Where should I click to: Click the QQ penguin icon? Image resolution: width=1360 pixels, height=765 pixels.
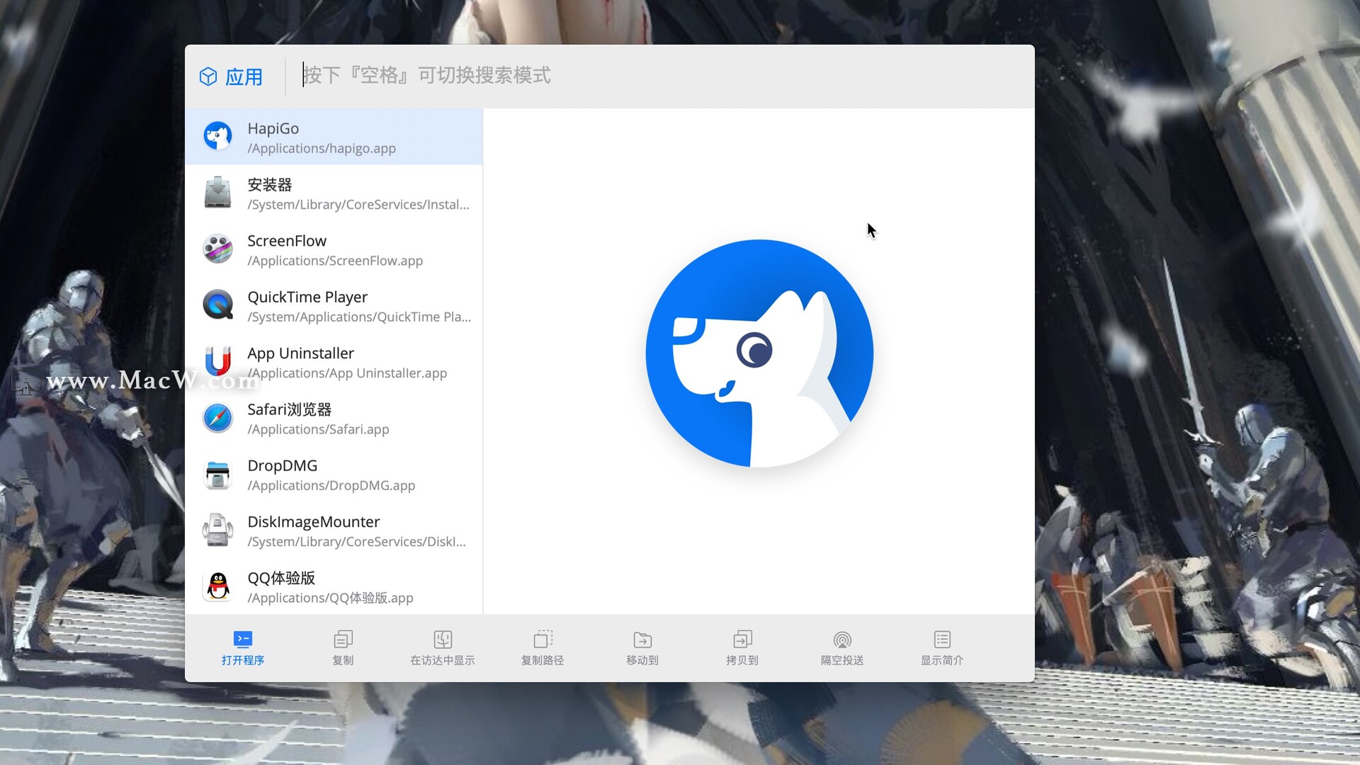coord(217,586)
